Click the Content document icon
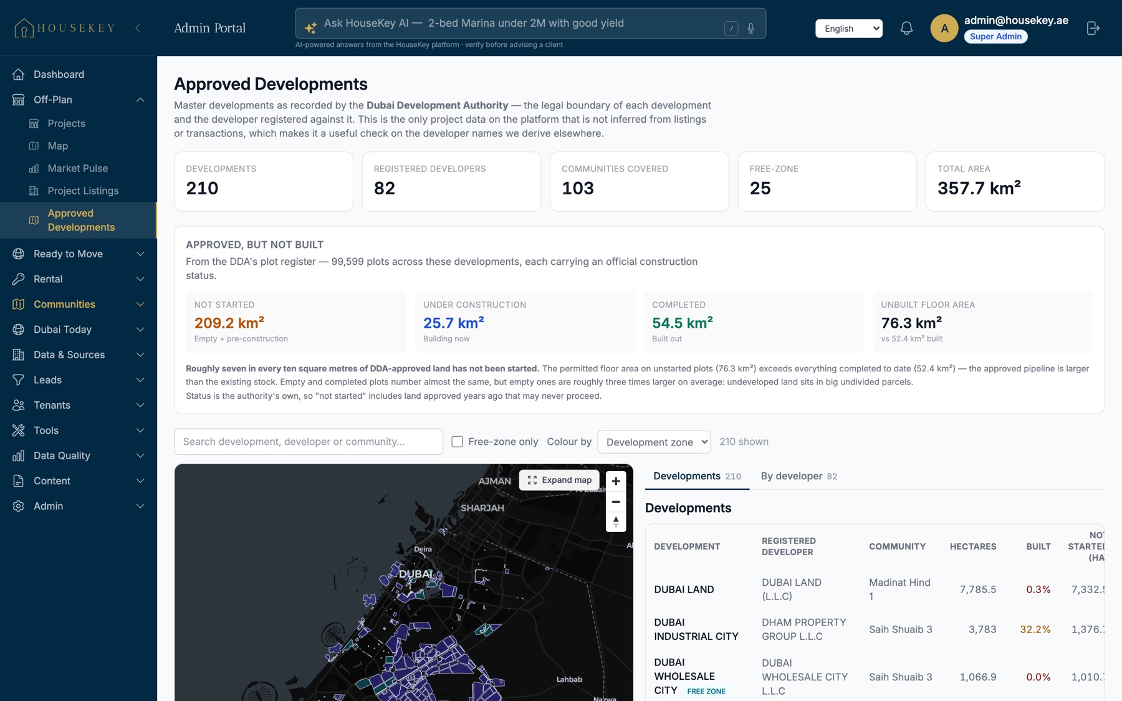The width and height of the screenshot is (1122, 701). 19,481
